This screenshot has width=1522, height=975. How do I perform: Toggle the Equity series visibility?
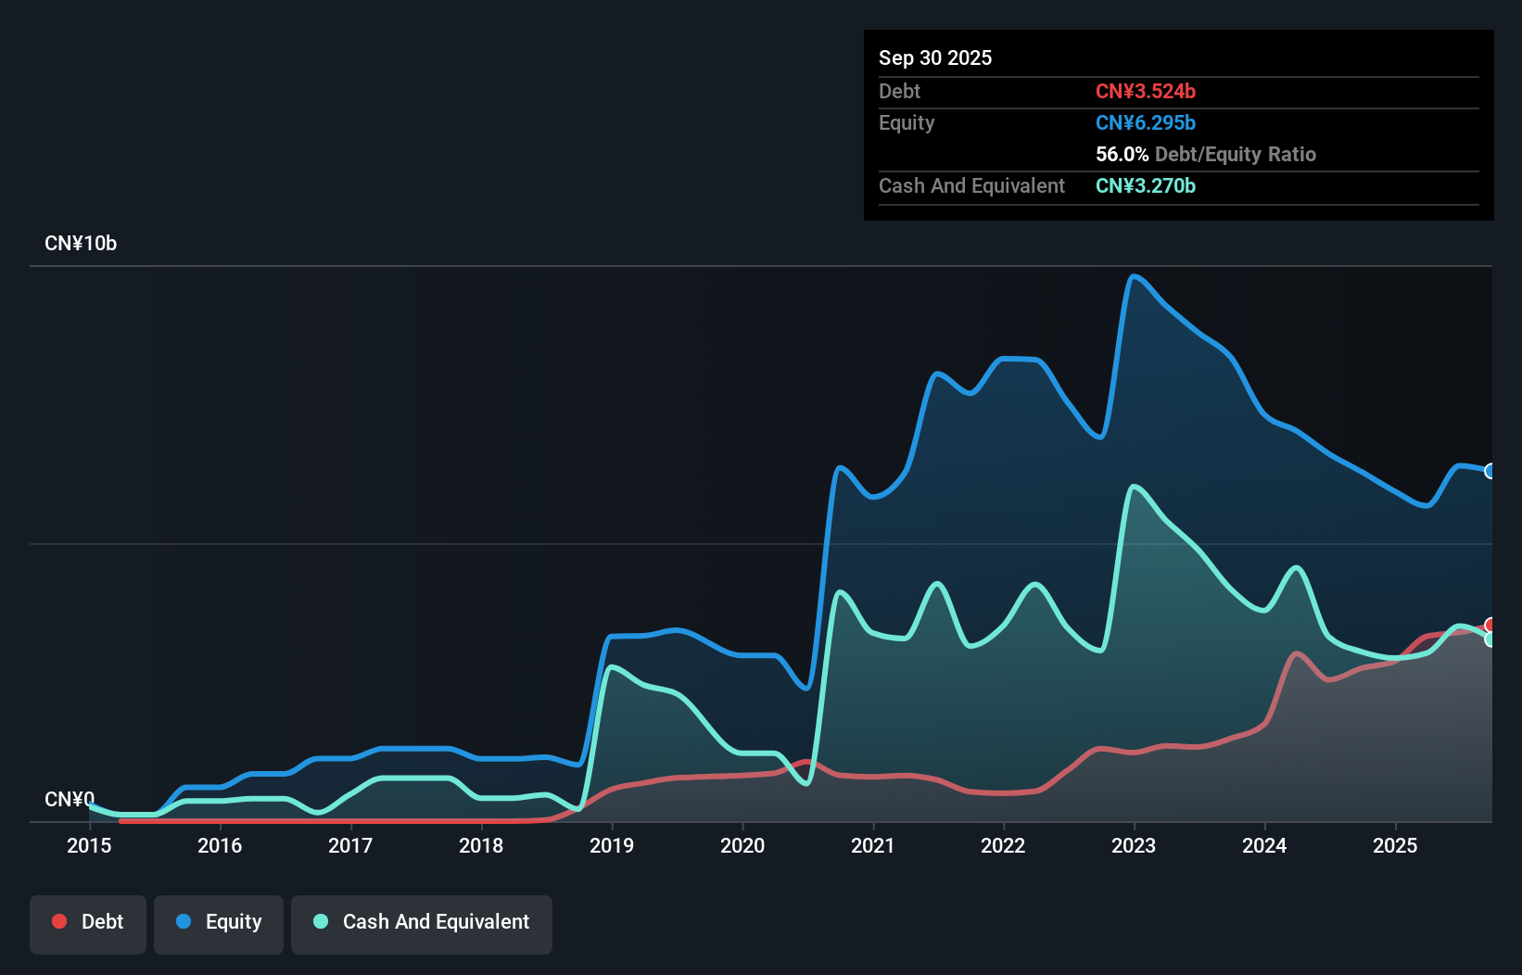(218, 923)
